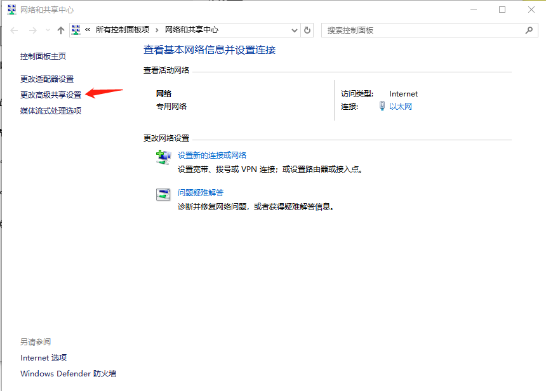Click the Ethernet connection icon beside 以太网
Viewport: 546px width, 391px height.
(382, 106)
